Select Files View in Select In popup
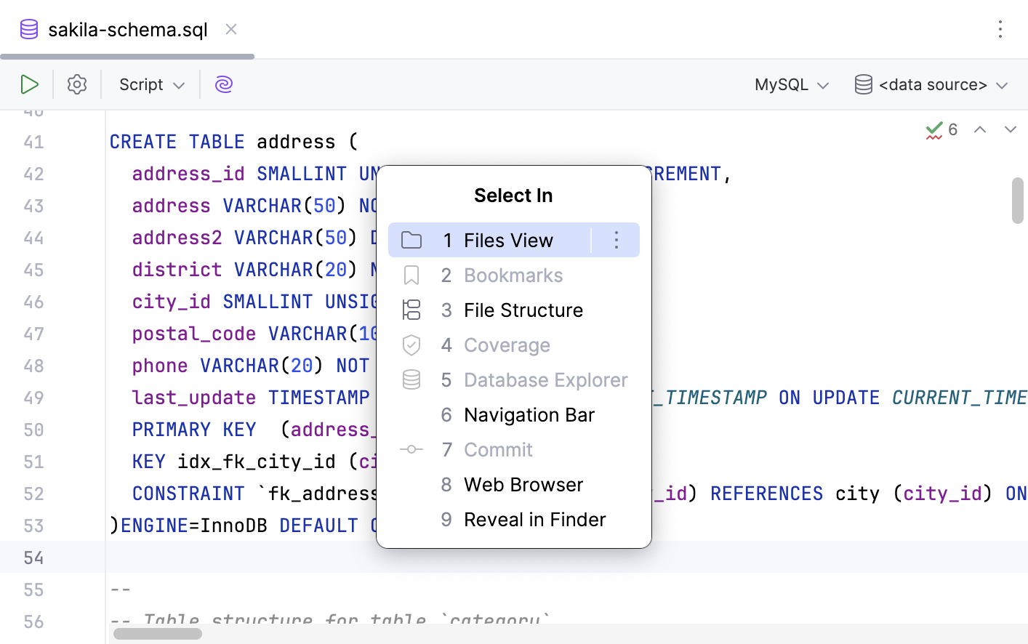 pos(507,240)
